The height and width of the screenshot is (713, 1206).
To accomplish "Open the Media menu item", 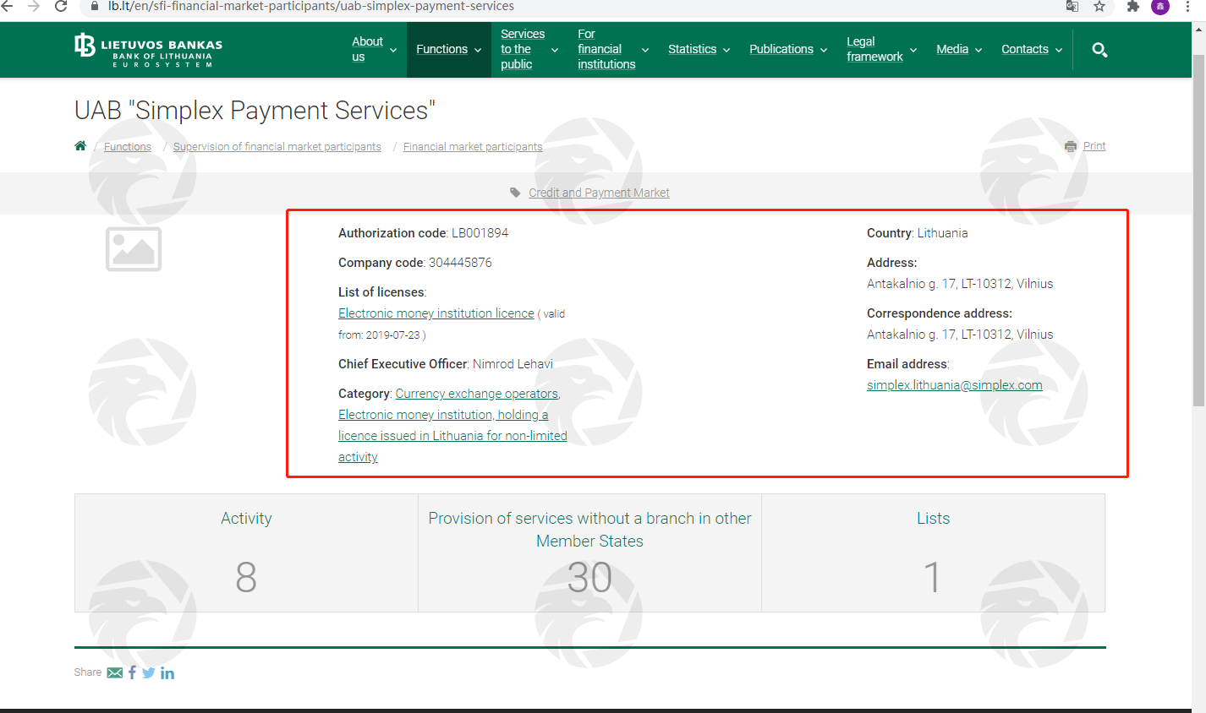I will click(952, 49).
